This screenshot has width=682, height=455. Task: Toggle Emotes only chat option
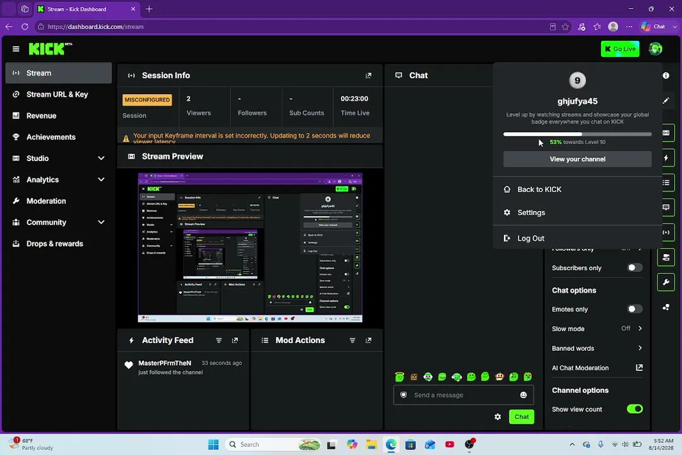point(635,308)
